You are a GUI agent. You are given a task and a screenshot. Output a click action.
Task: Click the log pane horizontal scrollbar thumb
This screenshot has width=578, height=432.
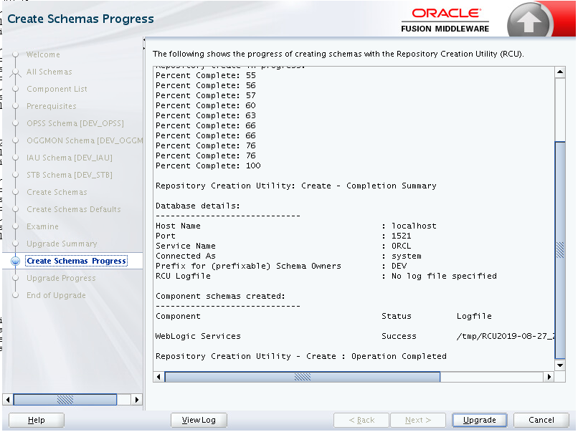click(303, 377)
